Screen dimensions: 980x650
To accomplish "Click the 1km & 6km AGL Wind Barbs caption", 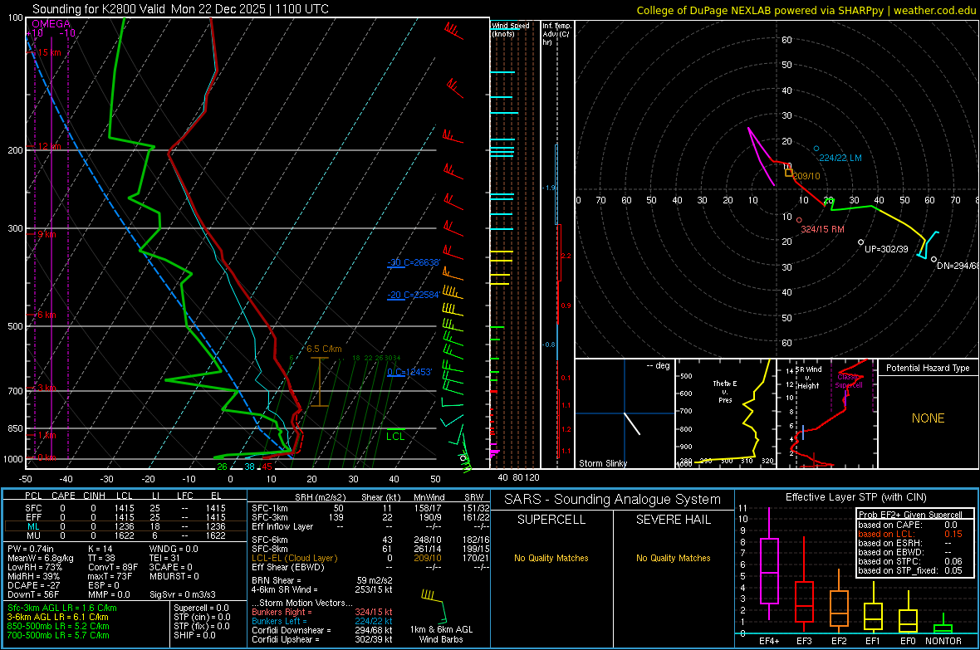I will [x=441, y=634].
